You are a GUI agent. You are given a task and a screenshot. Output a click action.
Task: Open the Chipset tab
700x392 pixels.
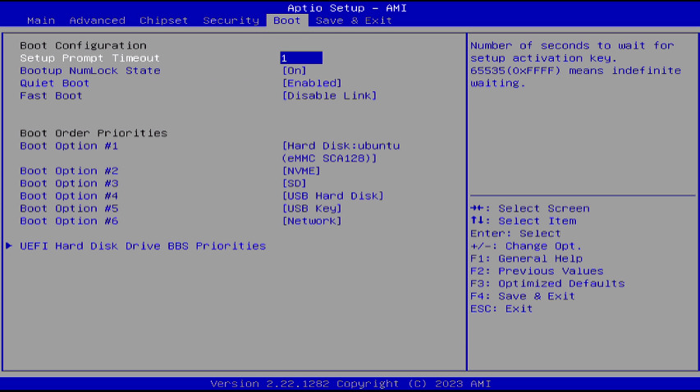[x=164, y=21]
